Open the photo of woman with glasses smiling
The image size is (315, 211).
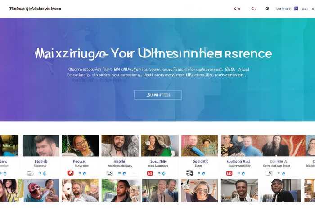81,145
